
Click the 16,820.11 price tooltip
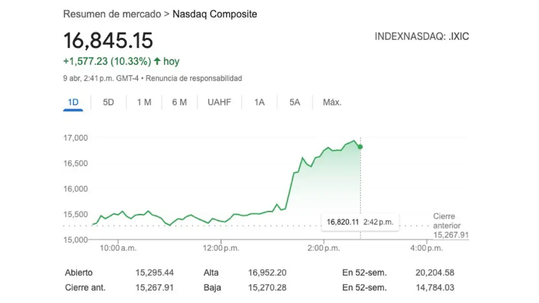click(360, 222)
